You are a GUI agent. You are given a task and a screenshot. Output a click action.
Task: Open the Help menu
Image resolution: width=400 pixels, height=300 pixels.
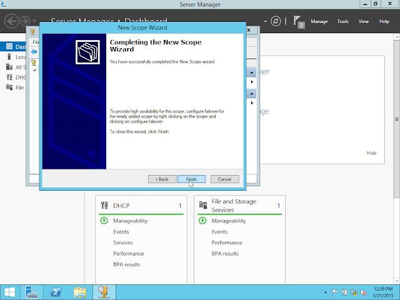tap(384, 21)
